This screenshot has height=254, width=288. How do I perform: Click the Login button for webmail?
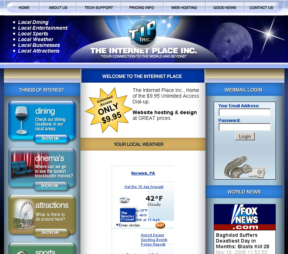pos(245,136)
